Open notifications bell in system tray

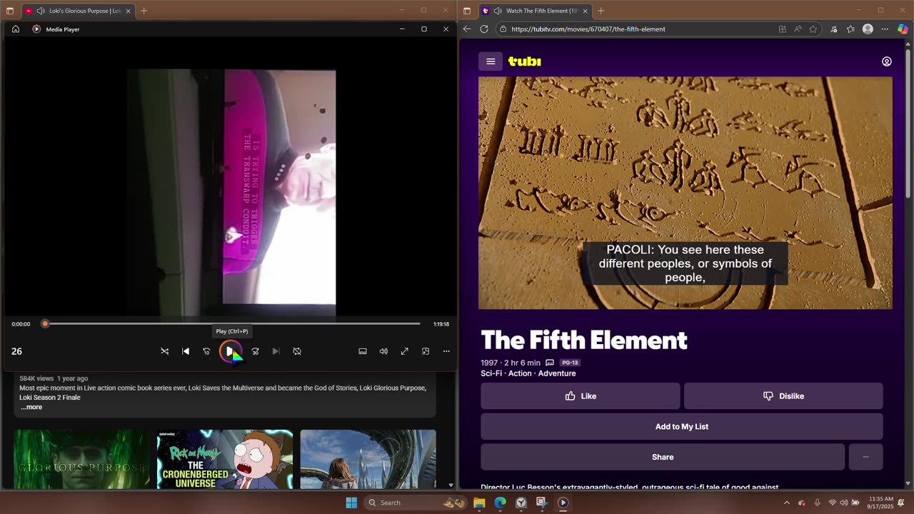coord(901,503)
